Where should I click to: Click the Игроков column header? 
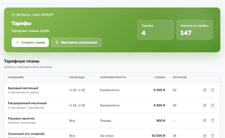point(180,77)
